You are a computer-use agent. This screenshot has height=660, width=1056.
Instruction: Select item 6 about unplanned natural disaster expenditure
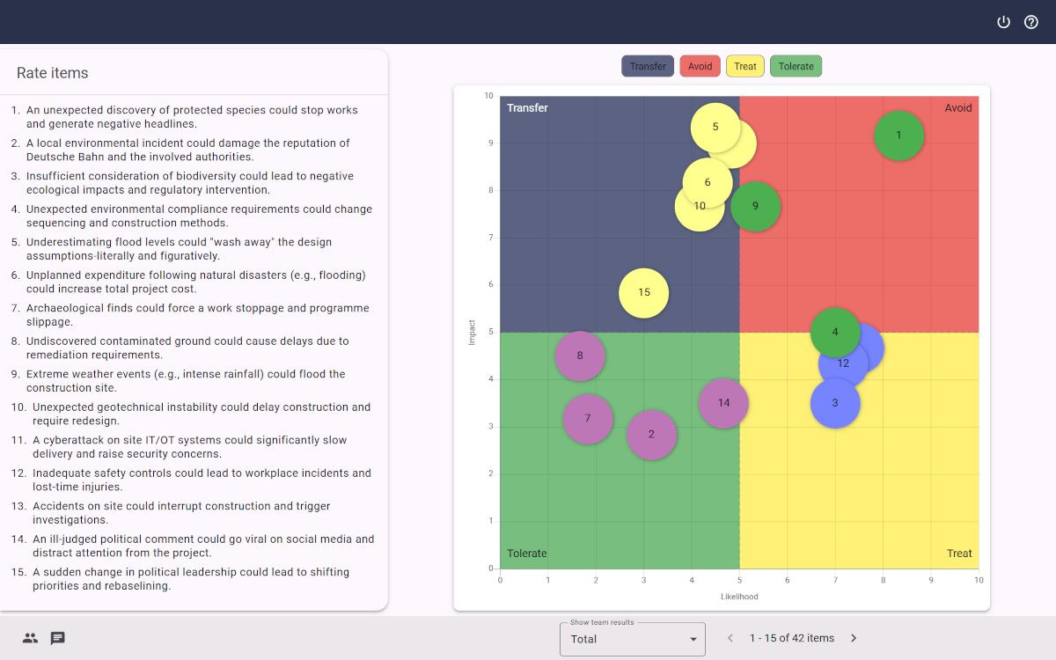[x=194, y=282]
